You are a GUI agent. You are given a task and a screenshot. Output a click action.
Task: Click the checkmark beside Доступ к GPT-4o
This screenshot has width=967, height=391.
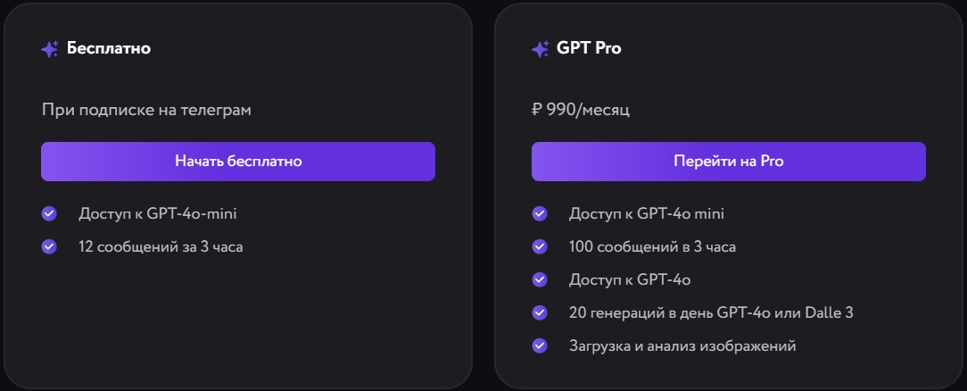pyautogui.click(x=539, y=279)
